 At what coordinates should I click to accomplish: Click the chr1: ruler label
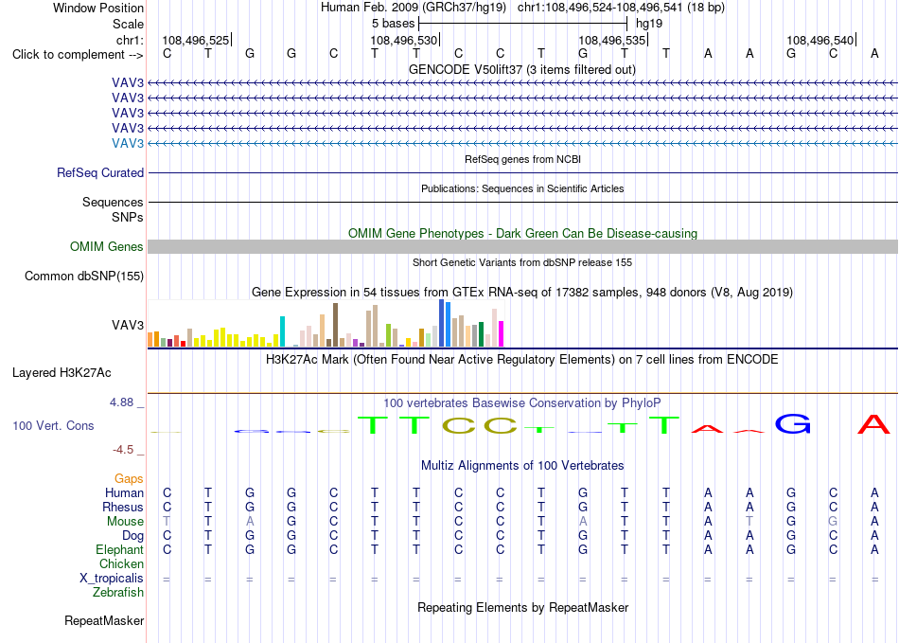pos(130,40)
